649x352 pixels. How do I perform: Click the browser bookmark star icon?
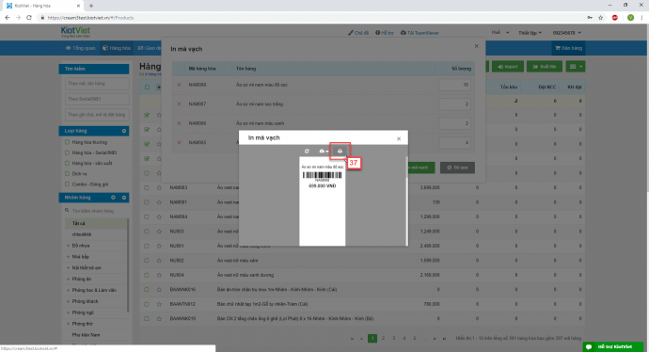(601, 17)
